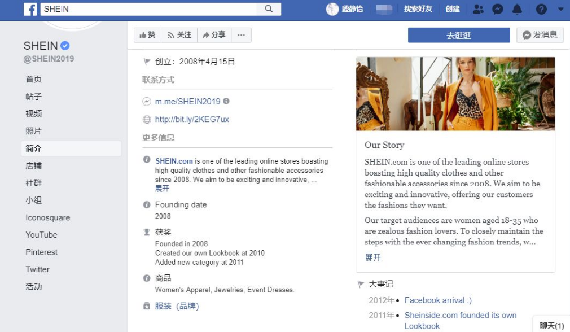Open the Facebook arrival :) milestone

click(438, 300)
